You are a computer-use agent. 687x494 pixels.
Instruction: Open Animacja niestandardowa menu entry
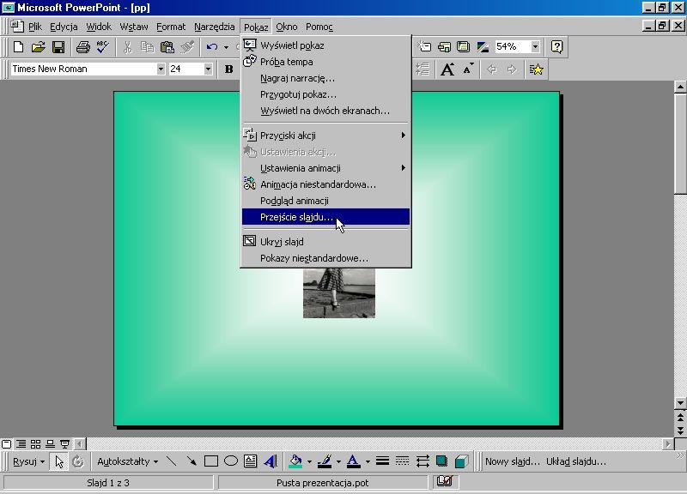pyautogui.click(x=325, y=184)
